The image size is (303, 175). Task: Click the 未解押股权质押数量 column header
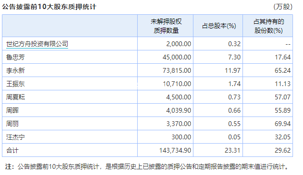tap(166, 26)
